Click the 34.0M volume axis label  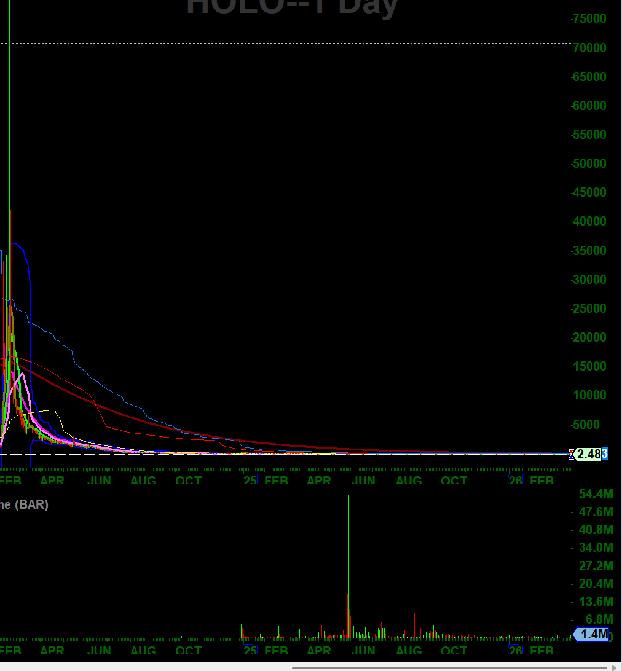(596, 547)
